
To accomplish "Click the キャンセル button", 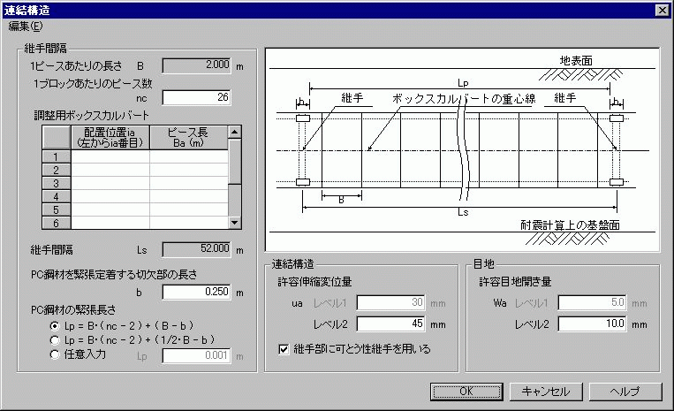I will (x=546, y=392).
